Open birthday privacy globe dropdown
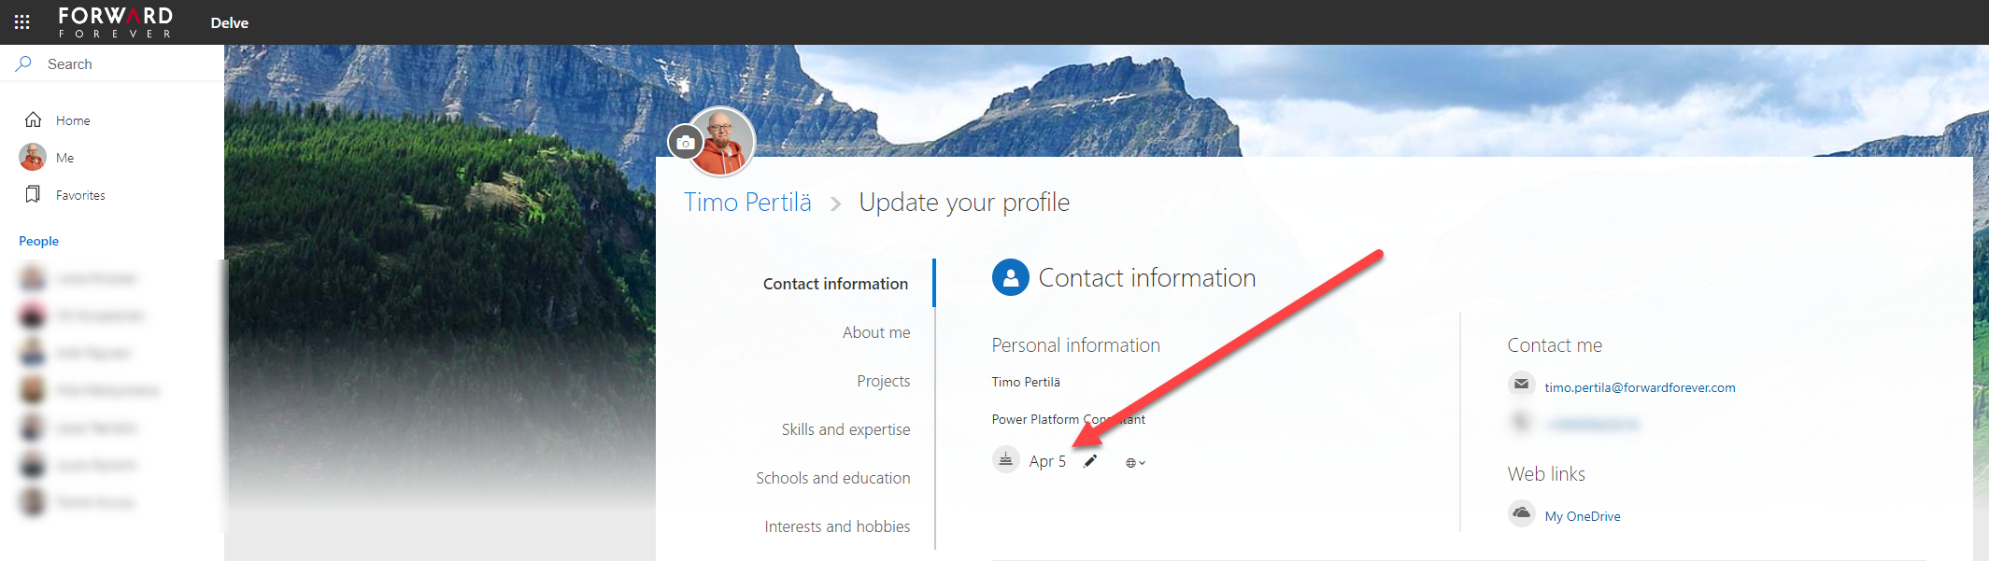This screenshot has width=1989, height=561. click(1135, 463)
